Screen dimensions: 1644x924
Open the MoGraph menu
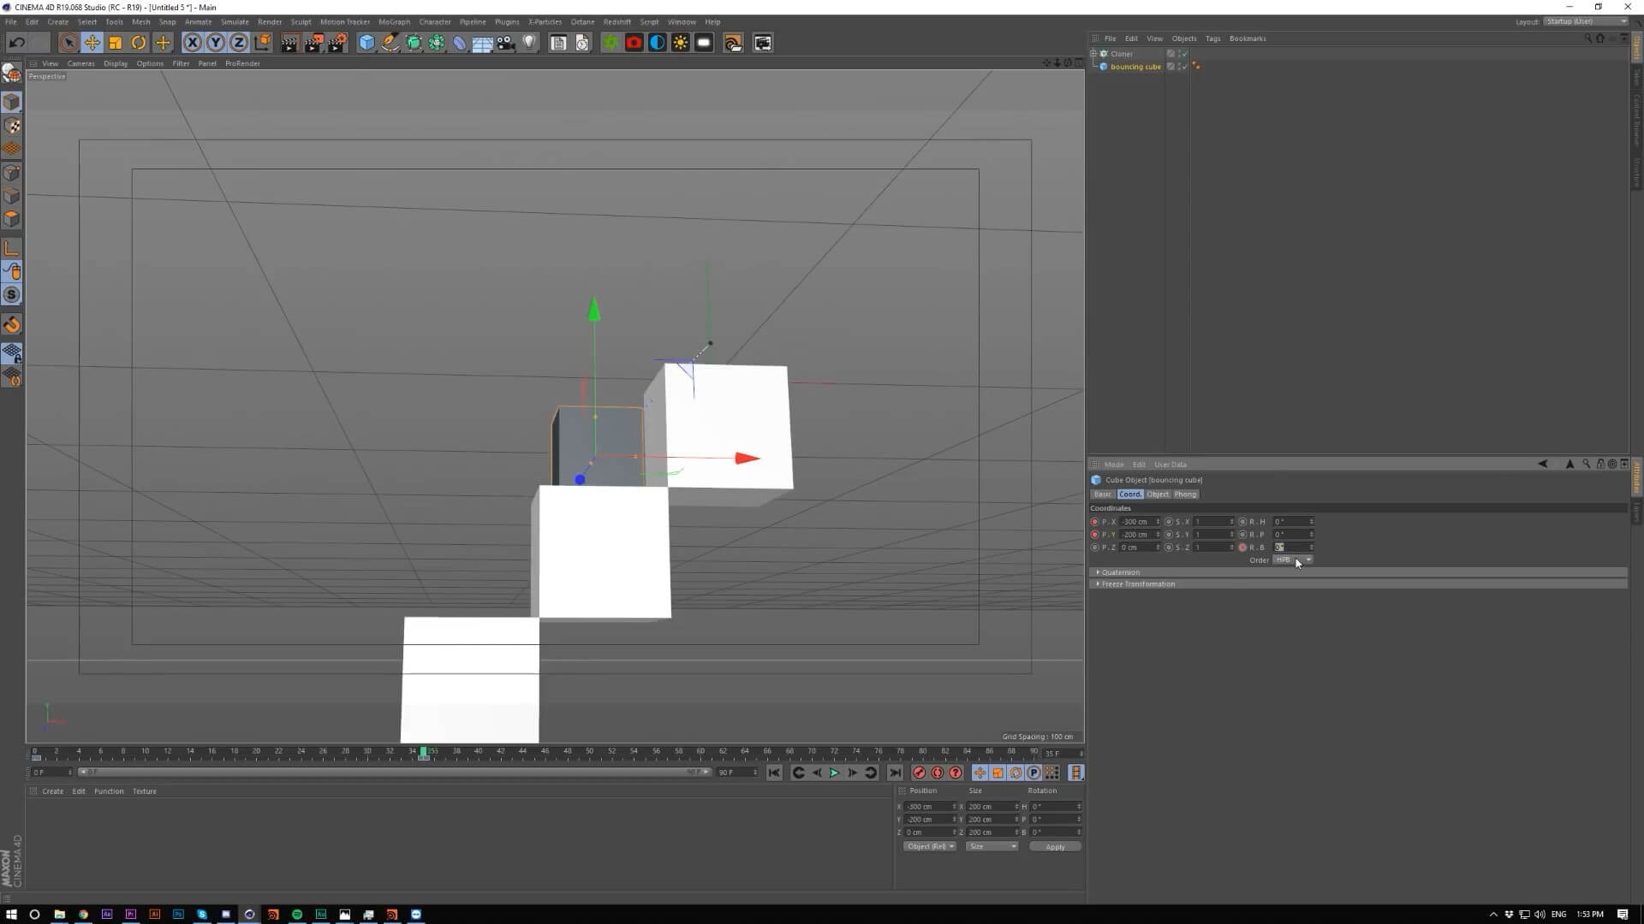point(394,22)
